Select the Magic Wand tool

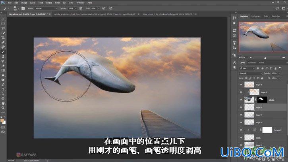[x=3, y=33]
